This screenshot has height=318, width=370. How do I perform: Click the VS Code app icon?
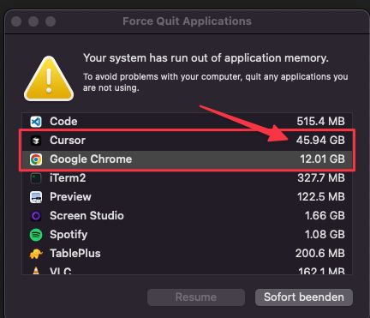point(36,122)
